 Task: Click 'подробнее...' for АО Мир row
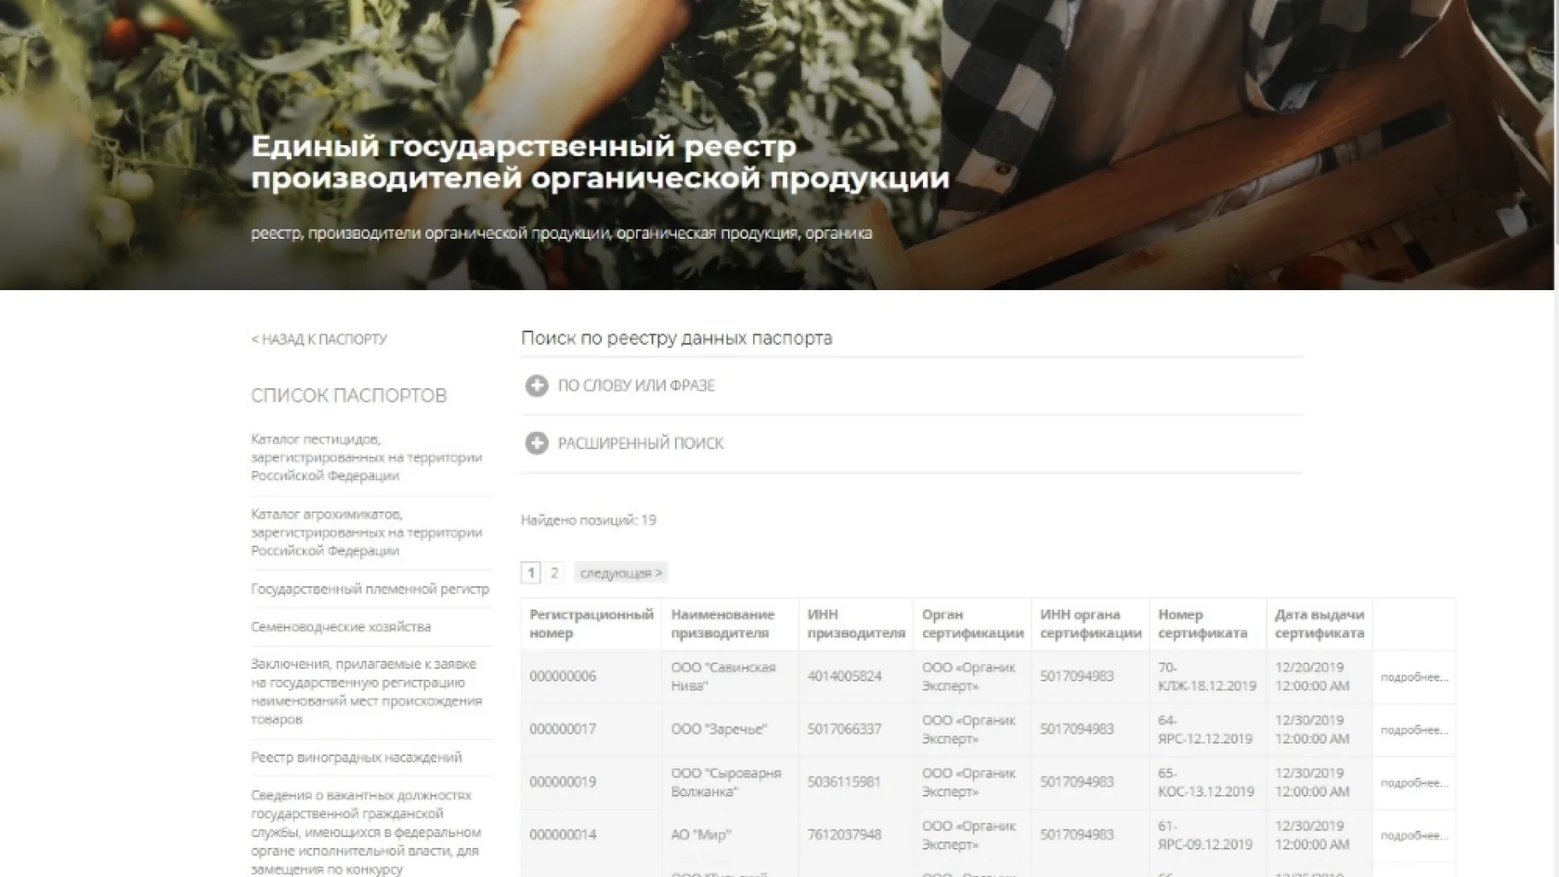(x=1414, y=836)
